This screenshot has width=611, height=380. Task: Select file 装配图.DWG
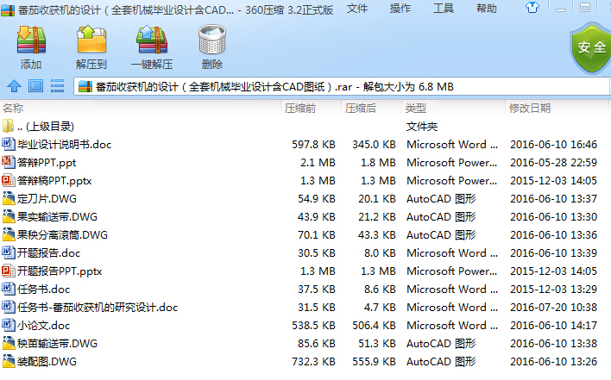[x=305, y=361]
